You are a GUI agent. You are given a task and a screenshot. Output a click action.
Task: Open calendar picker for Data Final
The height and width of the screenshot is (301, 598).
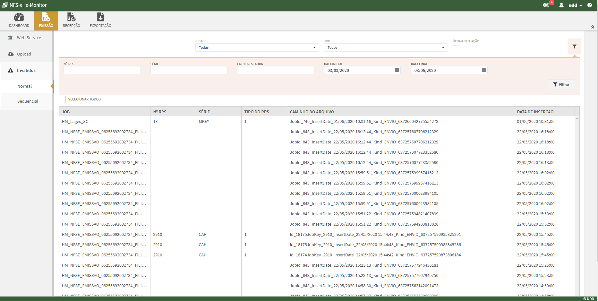click(x=484, y=70)
